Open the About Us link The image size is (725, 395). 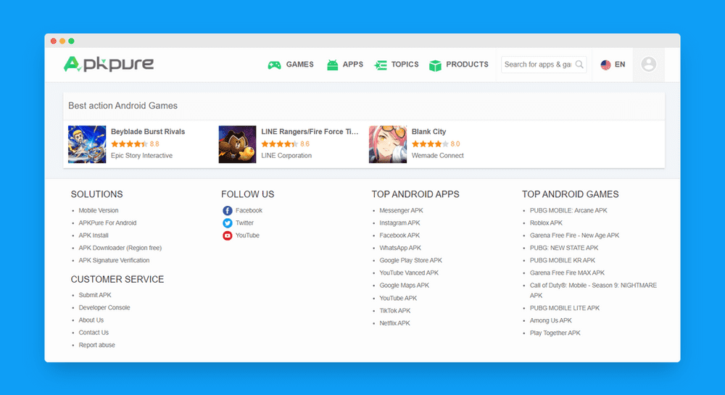point(91,320)
